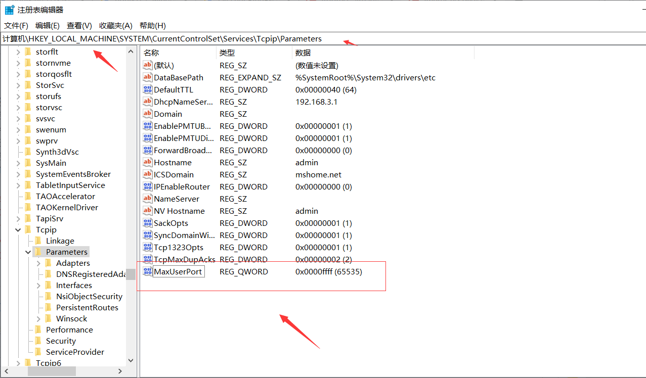Expand the SystemEventsBroker key
Viewport: 646px width, 378px height.
coord(18,174)
